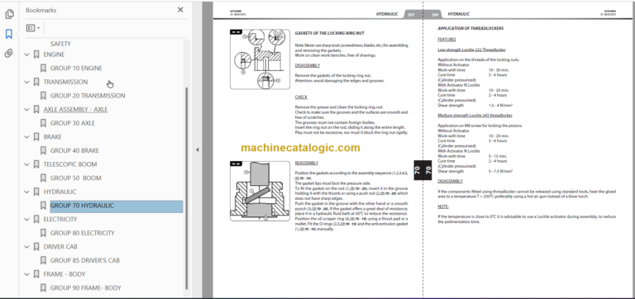635x299 pixels.
Task: Select the Bookmarks sidebar icon
Action: (9, 34)
